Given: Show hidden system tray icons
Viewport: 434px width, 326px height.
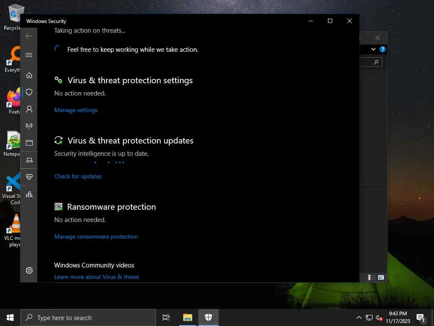Looking at the screenshot, I should pyautogui.click(x=359, y=318).
